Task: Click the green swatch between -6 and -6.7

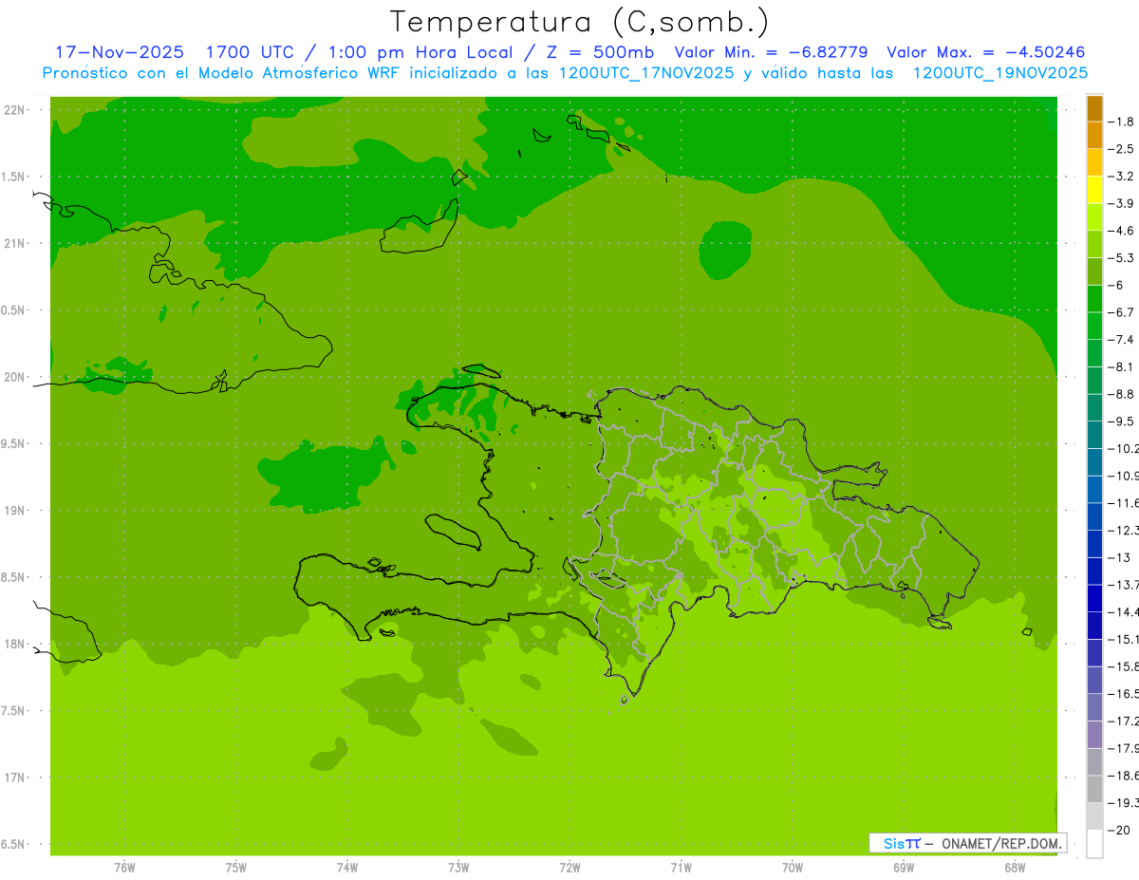Action: click(x=1094, y=298)
